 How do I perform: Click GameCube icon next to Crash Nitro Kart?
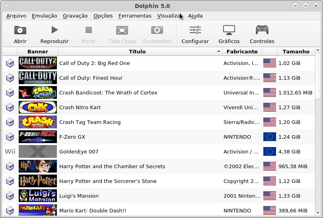pyautogui.click(x=10, y=107)
